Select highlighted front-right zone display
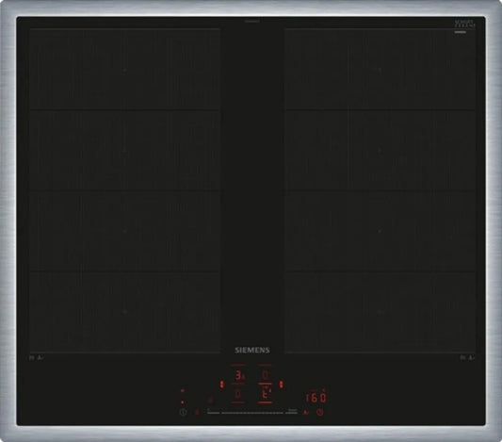The width and height of the screenshot is (502, 442). [x=265, y=394]
